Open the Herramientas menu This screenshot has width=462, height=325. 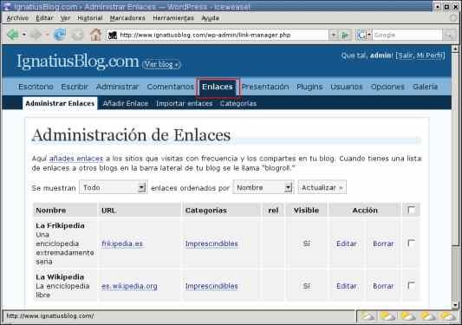click(173, 18)
